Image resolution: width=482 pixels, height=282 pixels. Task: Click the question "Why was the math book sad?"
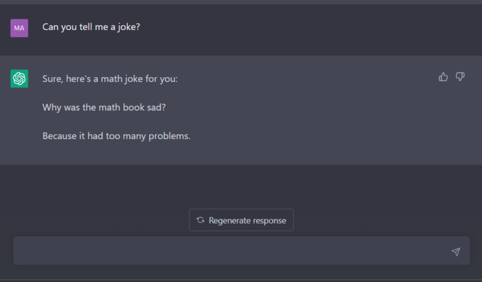104,107
